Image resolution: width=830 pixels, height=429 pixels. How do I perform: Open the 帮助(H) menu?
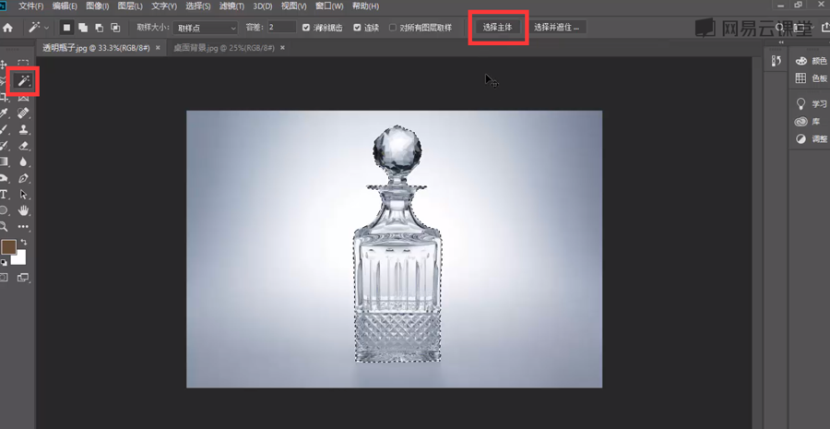coord(365,6)
